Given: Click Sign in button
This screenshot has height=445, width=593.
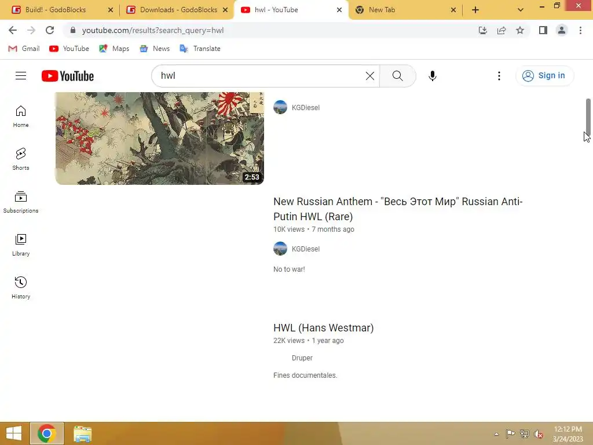Looking at the screenshot, I should [544, 76].
